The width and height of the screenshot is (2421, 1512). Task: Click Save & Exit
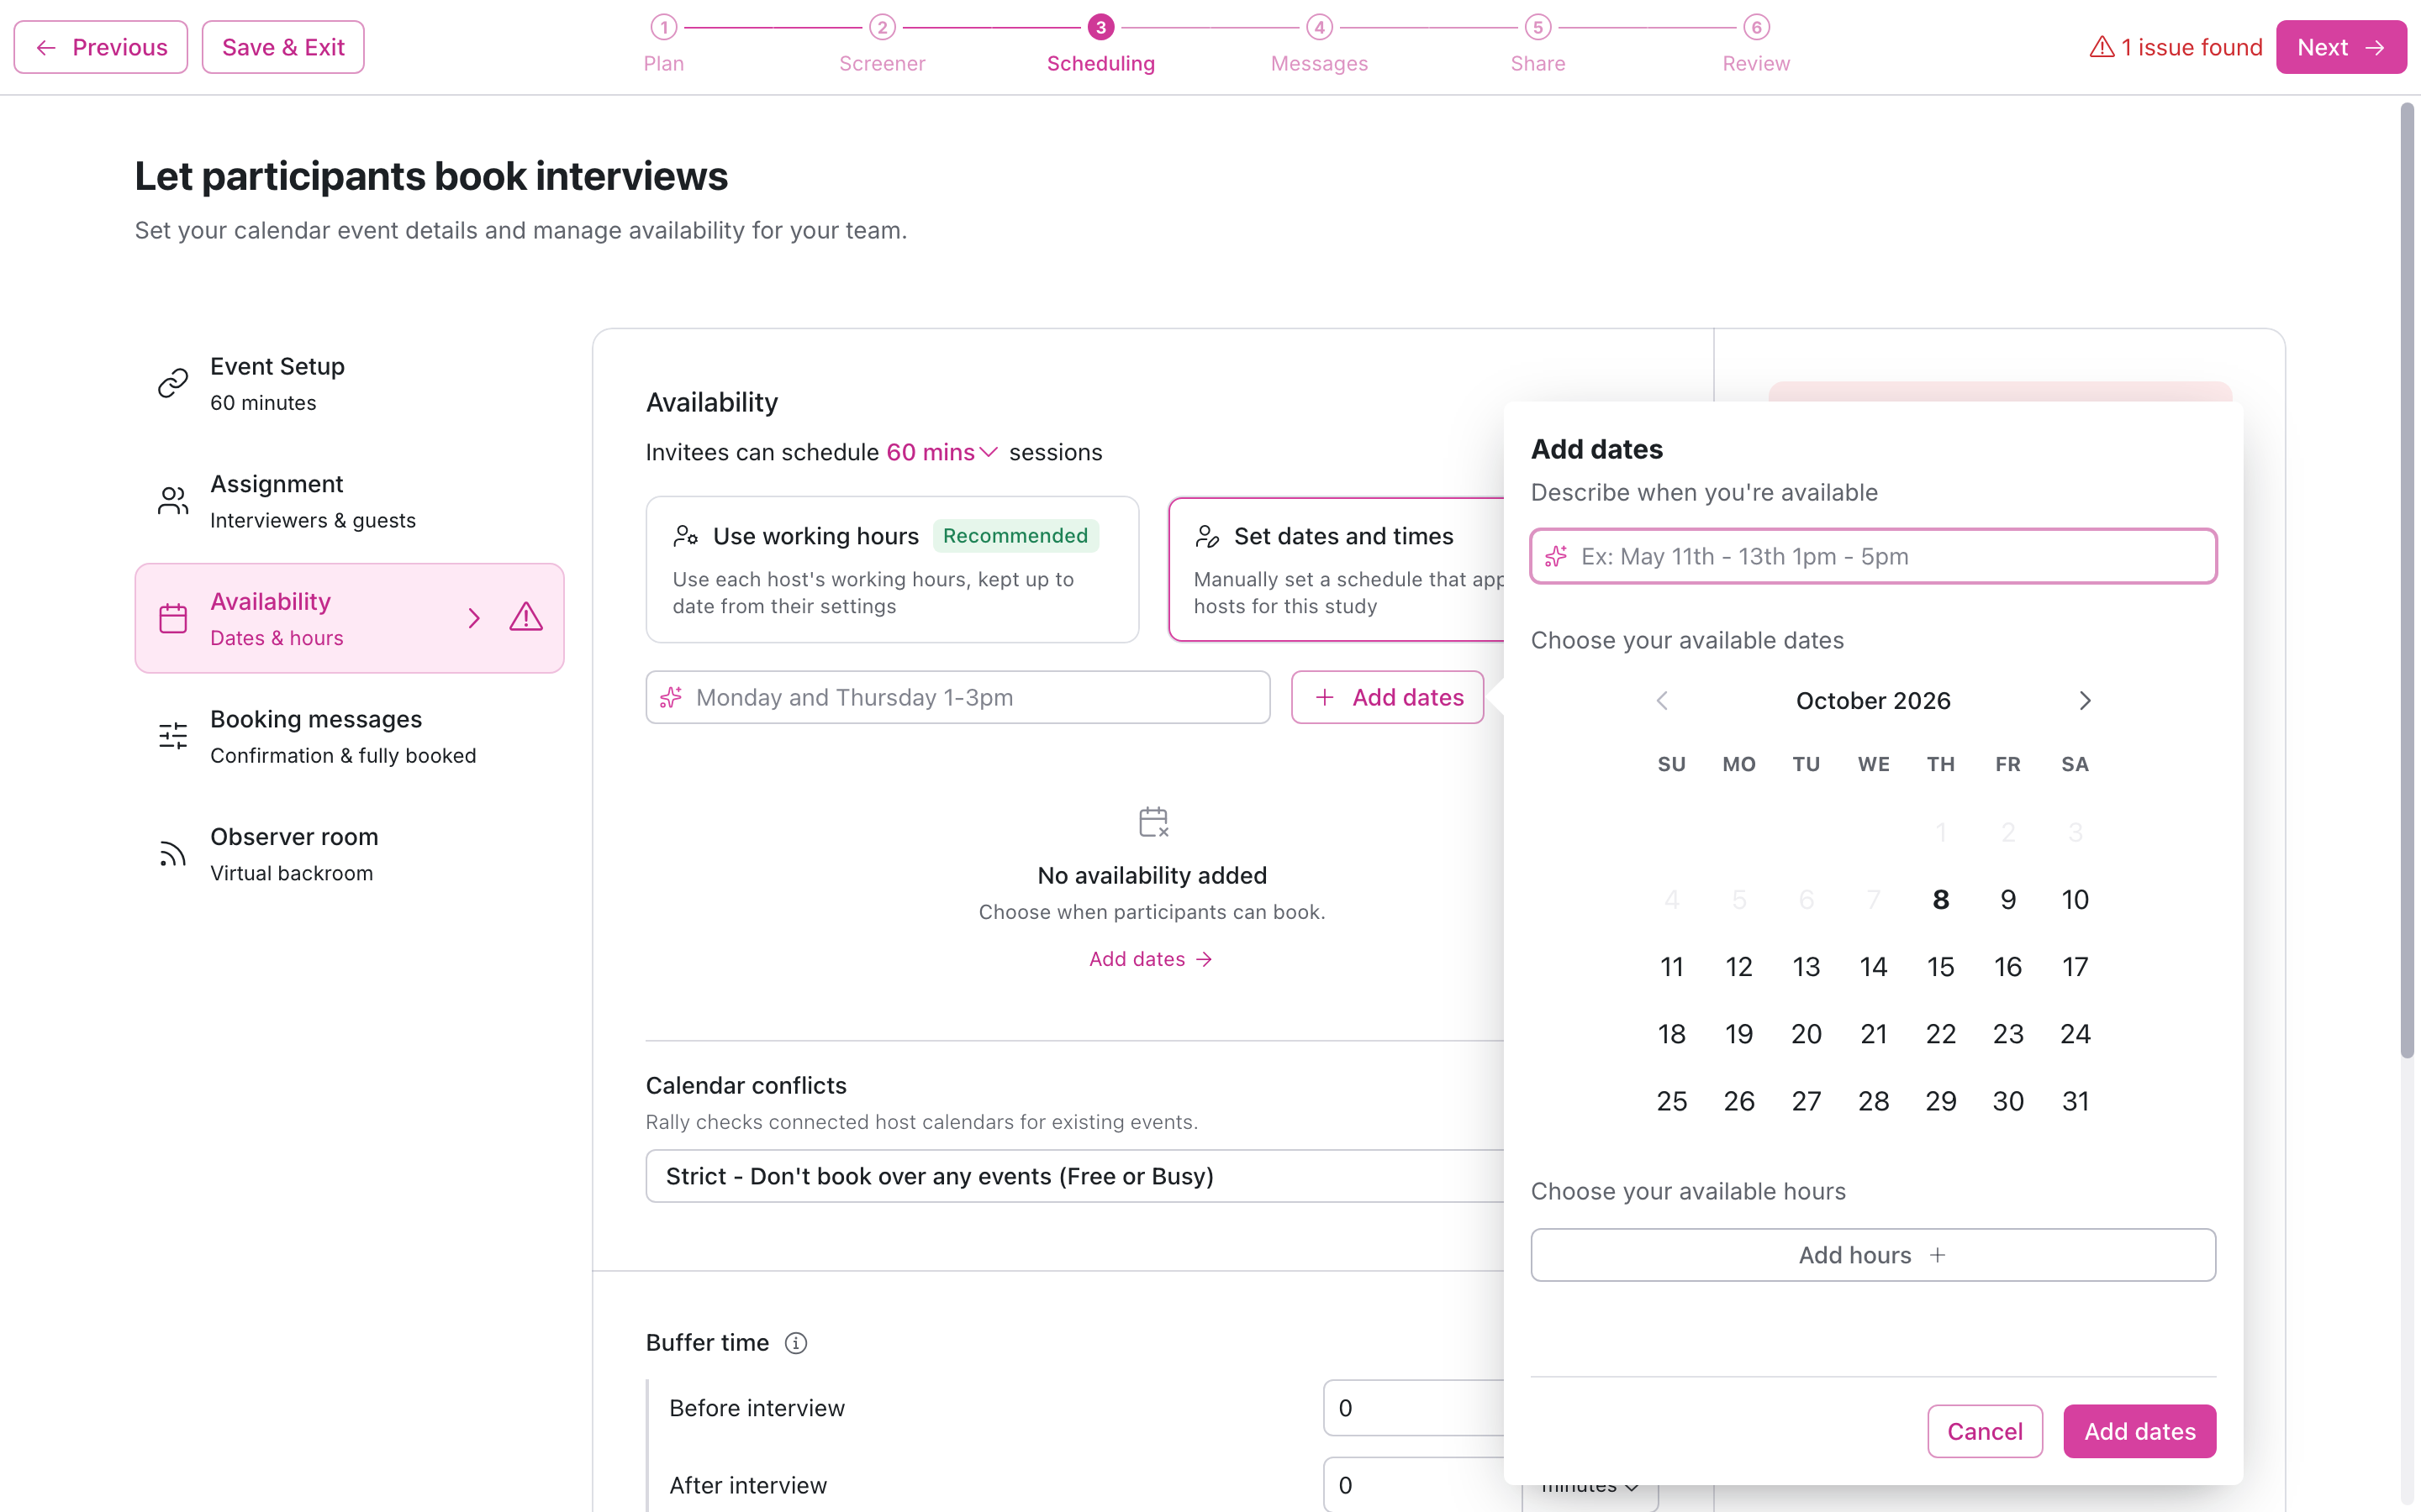pos(283,47)
